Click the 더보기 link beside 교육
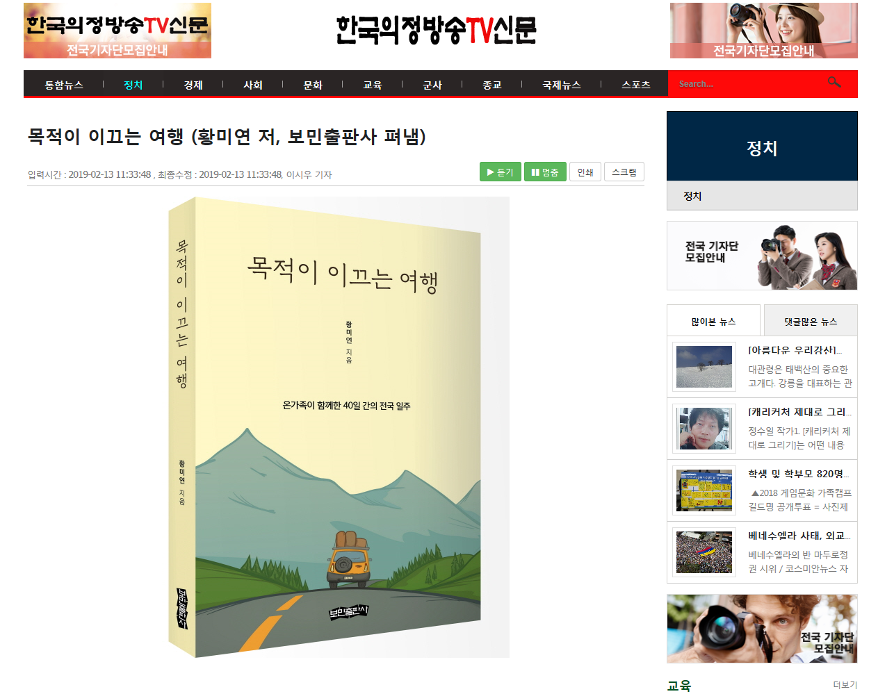Image resolution: width=878 pixels, height=694 pixels. click(845, 685)
